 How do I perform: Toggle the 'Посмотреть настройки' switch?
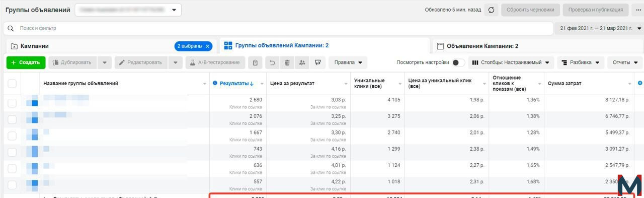458,62
